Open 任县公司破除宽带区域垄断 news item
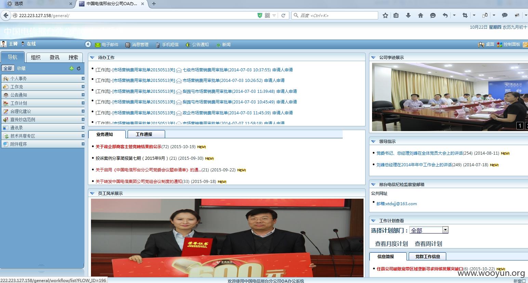 (420, 269)
